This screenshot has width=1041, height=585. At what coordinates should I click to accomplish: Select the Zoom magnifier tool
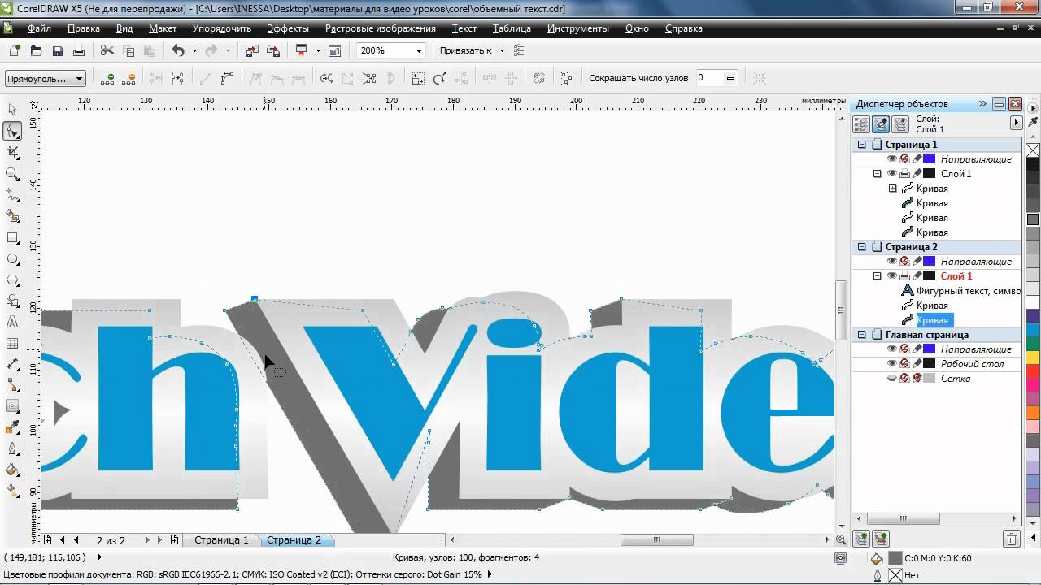tap(12, 173)
